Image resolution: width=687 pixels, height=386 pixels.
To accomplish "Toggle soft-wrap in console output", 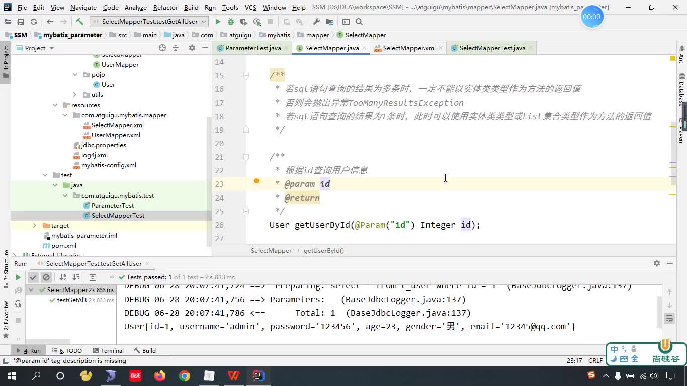I will click(669, 318).
